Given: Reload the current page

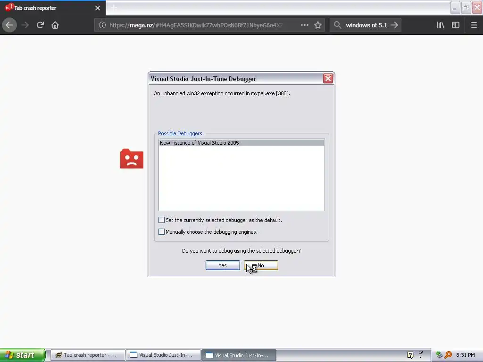Looking at the screenshot, I should [x=40, y=25].
